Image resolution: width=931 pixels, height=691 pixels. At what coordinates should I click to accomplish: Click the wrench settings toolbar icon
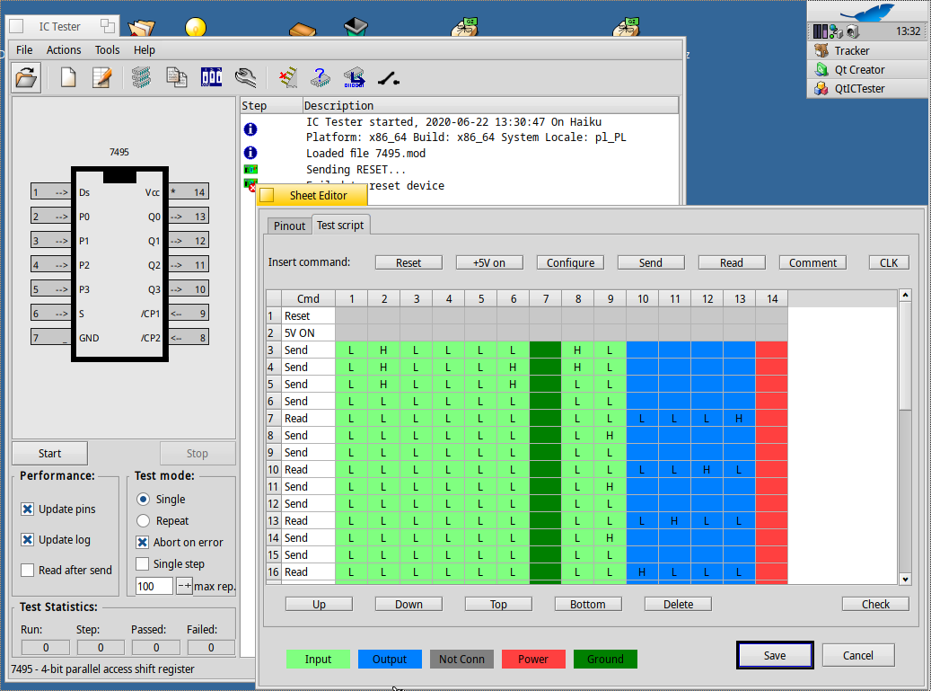click(x=246, y=78)
